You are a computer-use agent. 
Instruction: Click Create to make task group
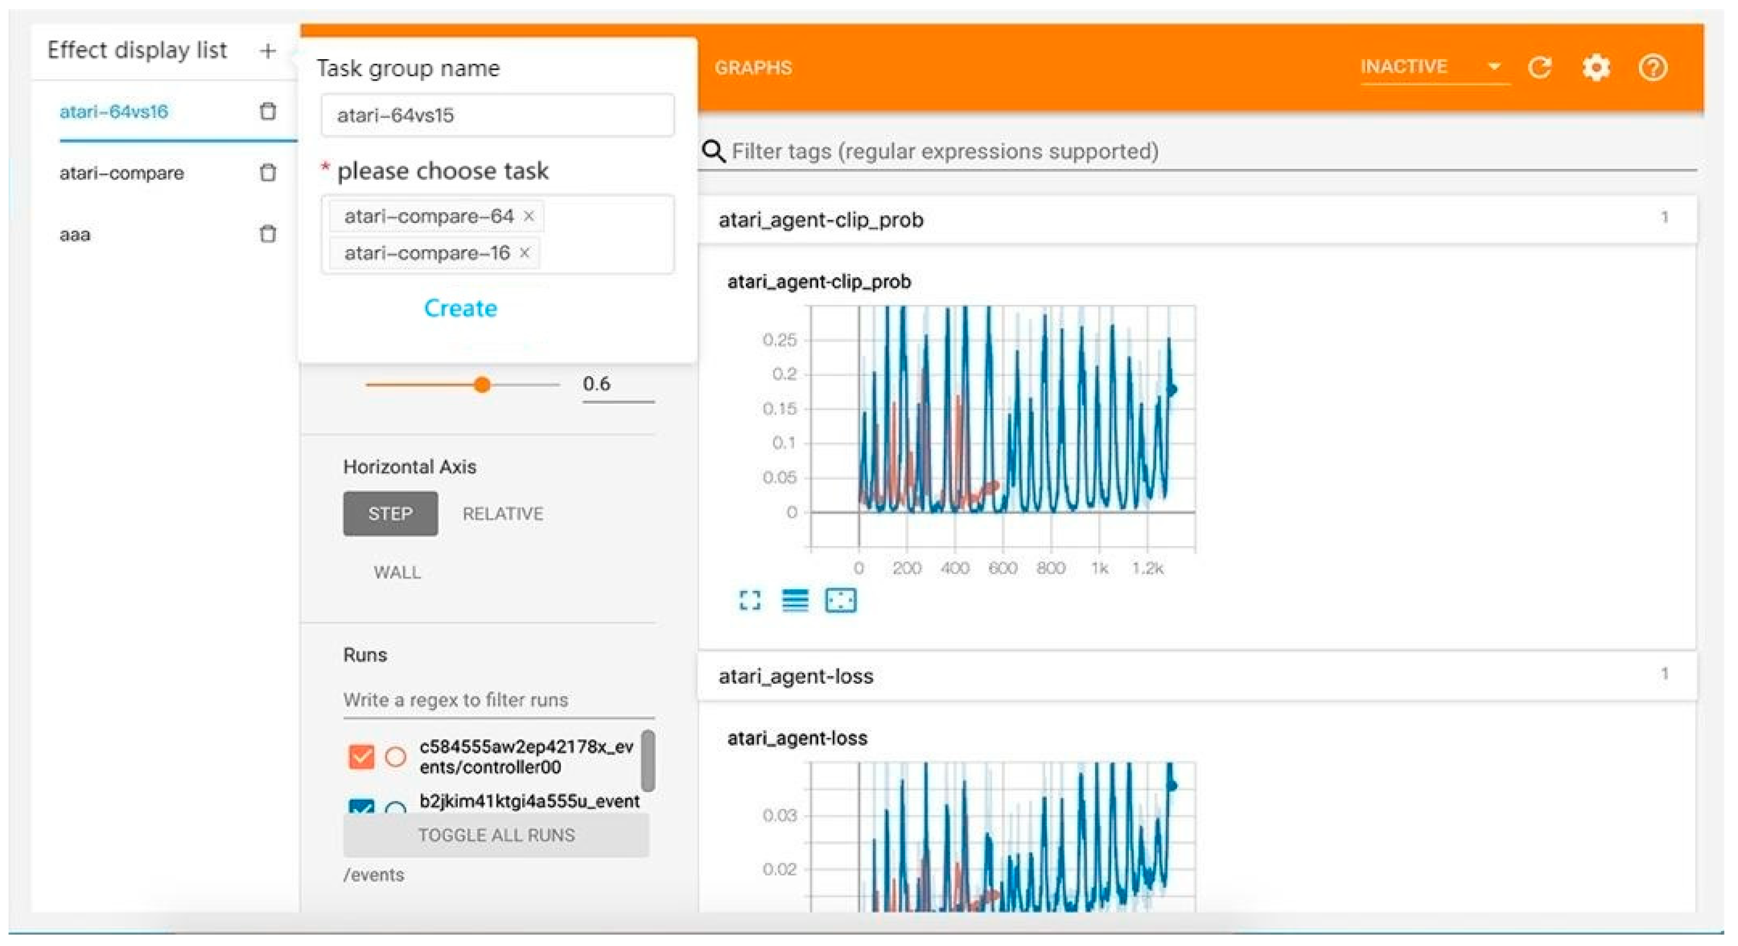460,308
